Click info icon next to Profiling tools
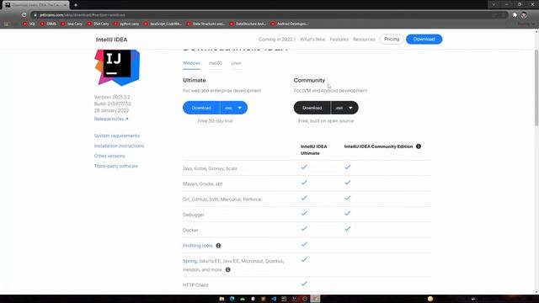Screen dimensions: 539x303 (x=218, y=246)
